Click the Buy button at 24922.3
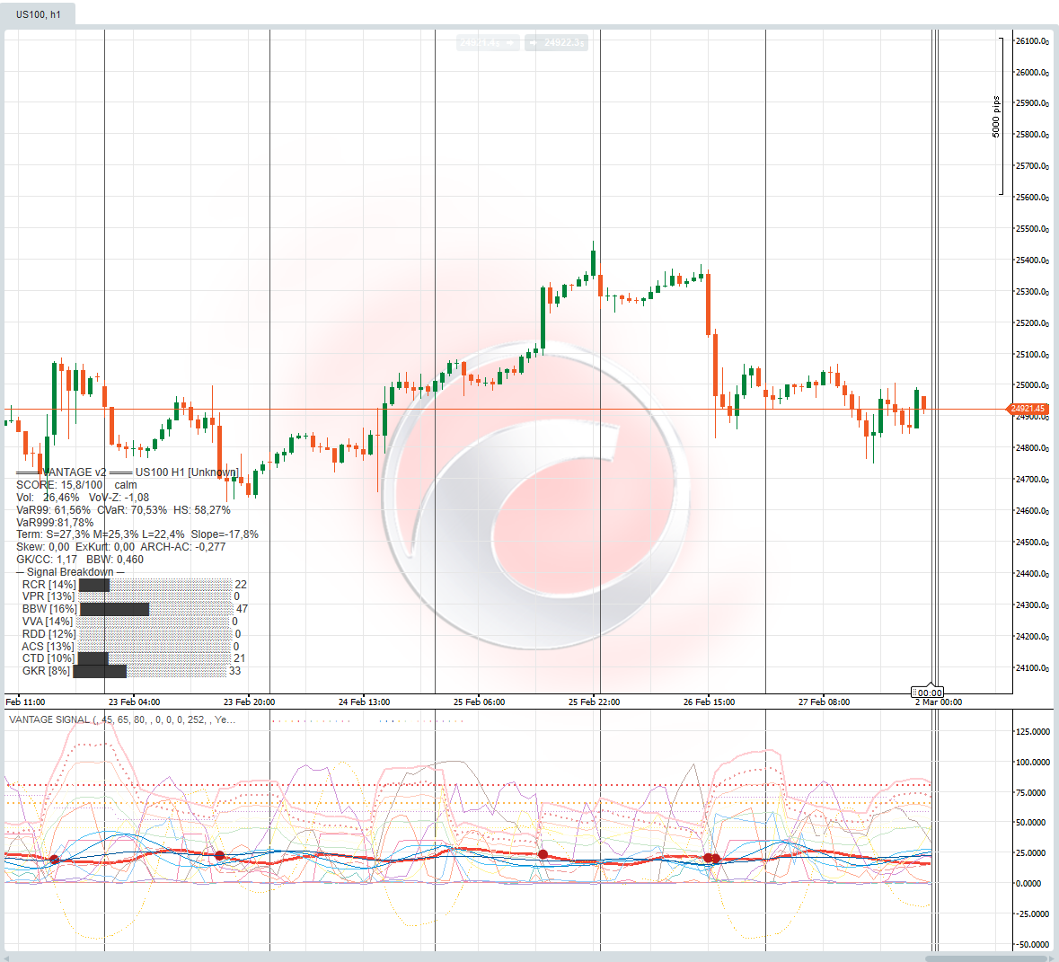Screen dimensions: 1059x962 (x=556, y=42)
